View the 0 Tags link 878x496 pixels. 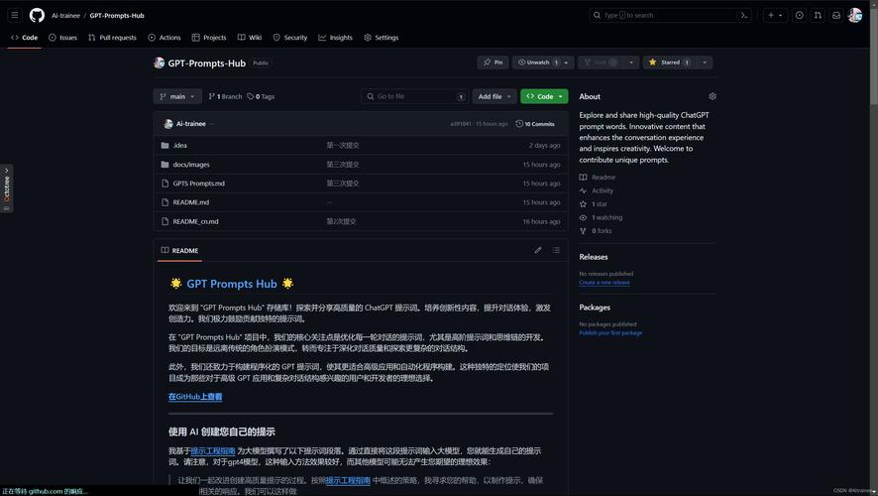pyautogui.click(x=261, y=96)
